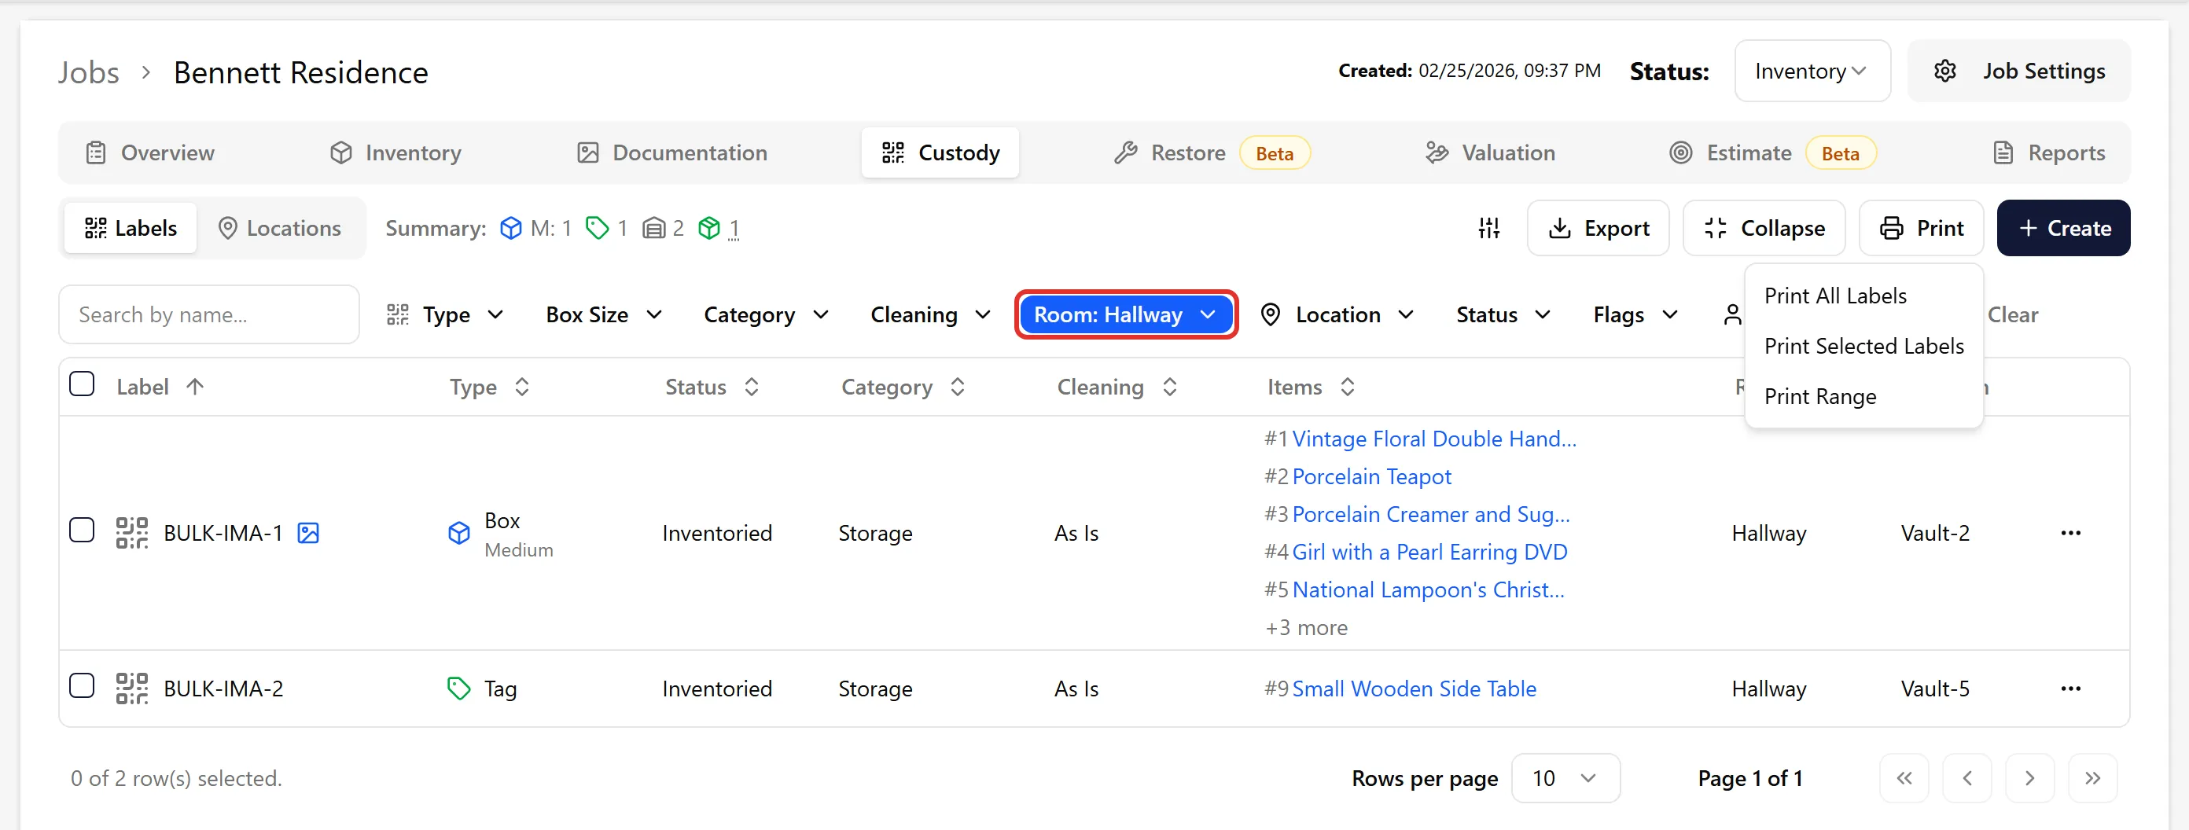Sort table by Items column
Screen dimensions: 2189x830
(1312, 387)
